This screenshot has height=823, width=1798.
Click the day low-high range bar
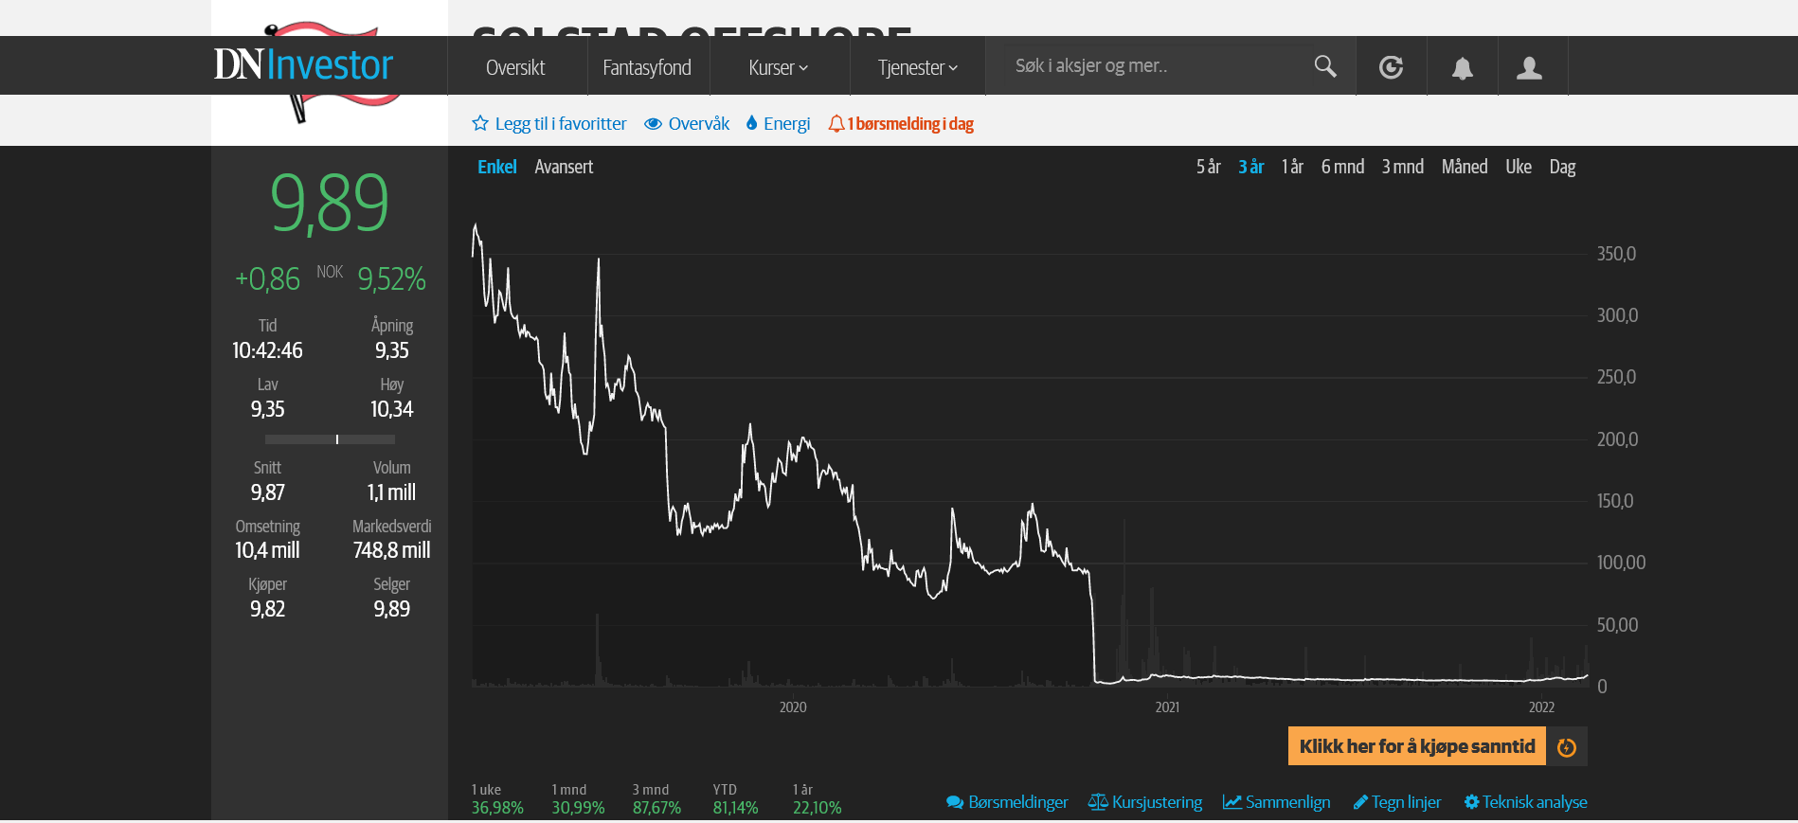click(330, 439)
